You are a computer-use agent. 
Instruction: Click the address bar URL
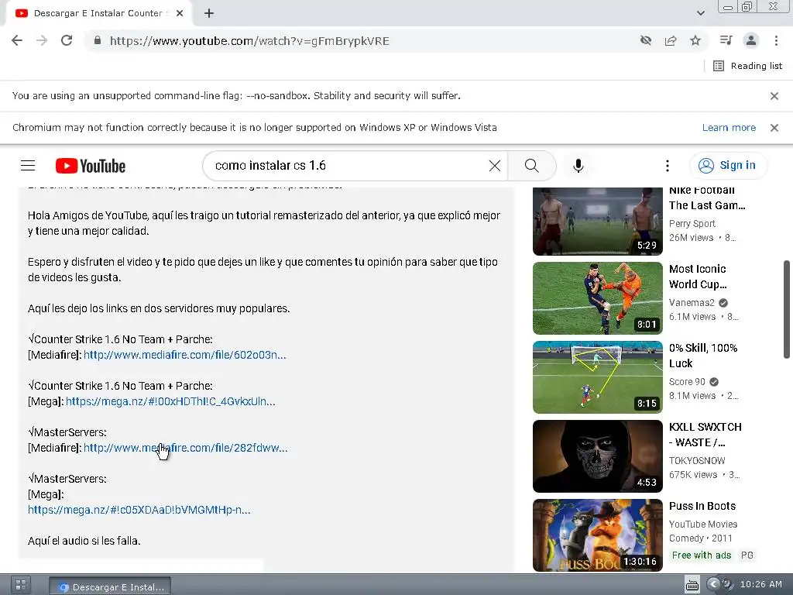pyautogui.click(x=249, y=40)
